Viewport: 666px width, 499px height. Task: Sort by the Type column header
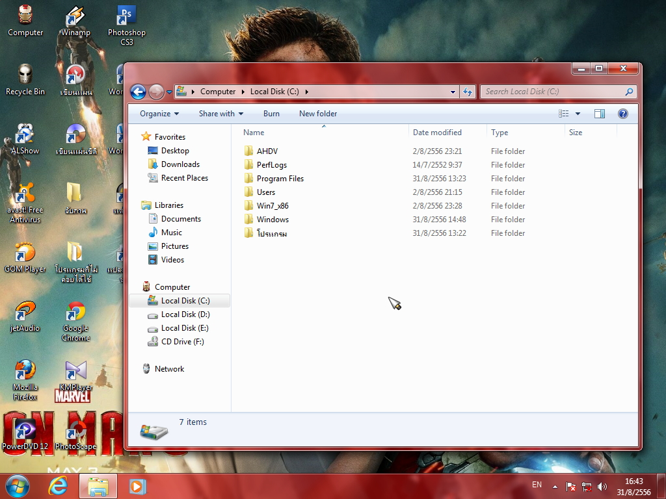click(526, 133)
